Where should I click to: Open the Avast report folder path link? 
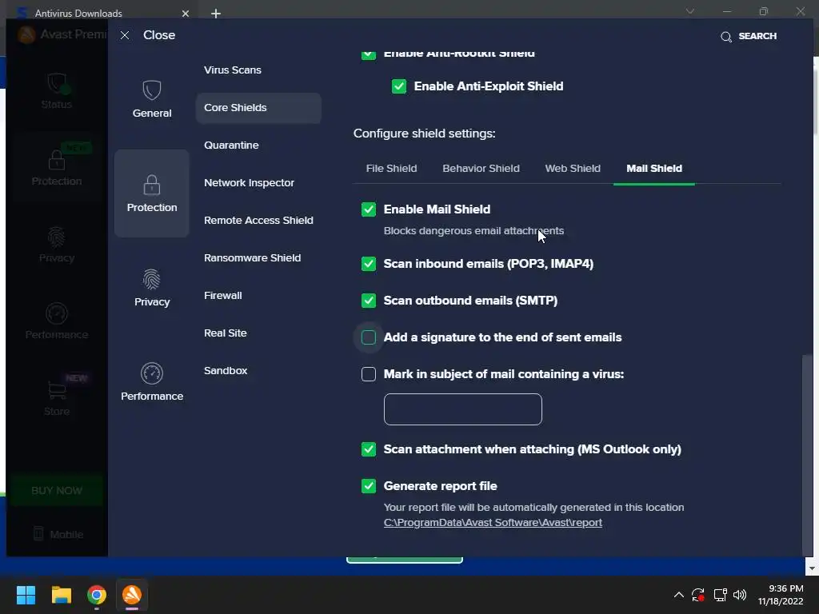[x=493, y=523]
